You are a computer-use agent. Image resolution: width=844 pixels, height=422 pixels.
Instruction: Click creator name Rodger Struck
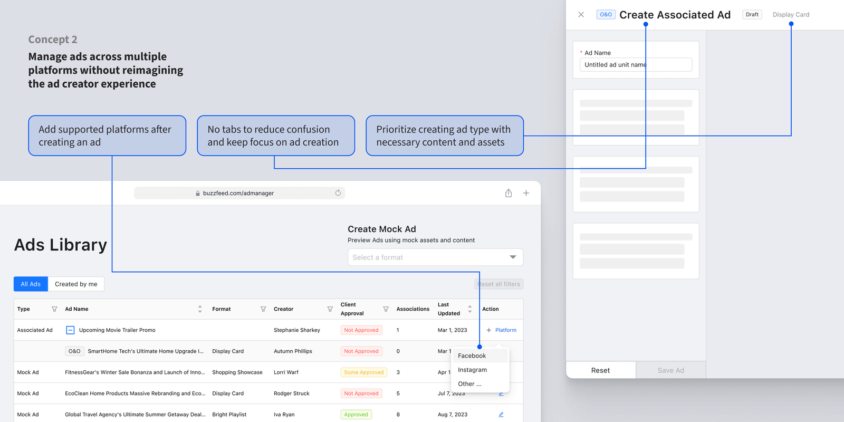(x=292, y=394)
